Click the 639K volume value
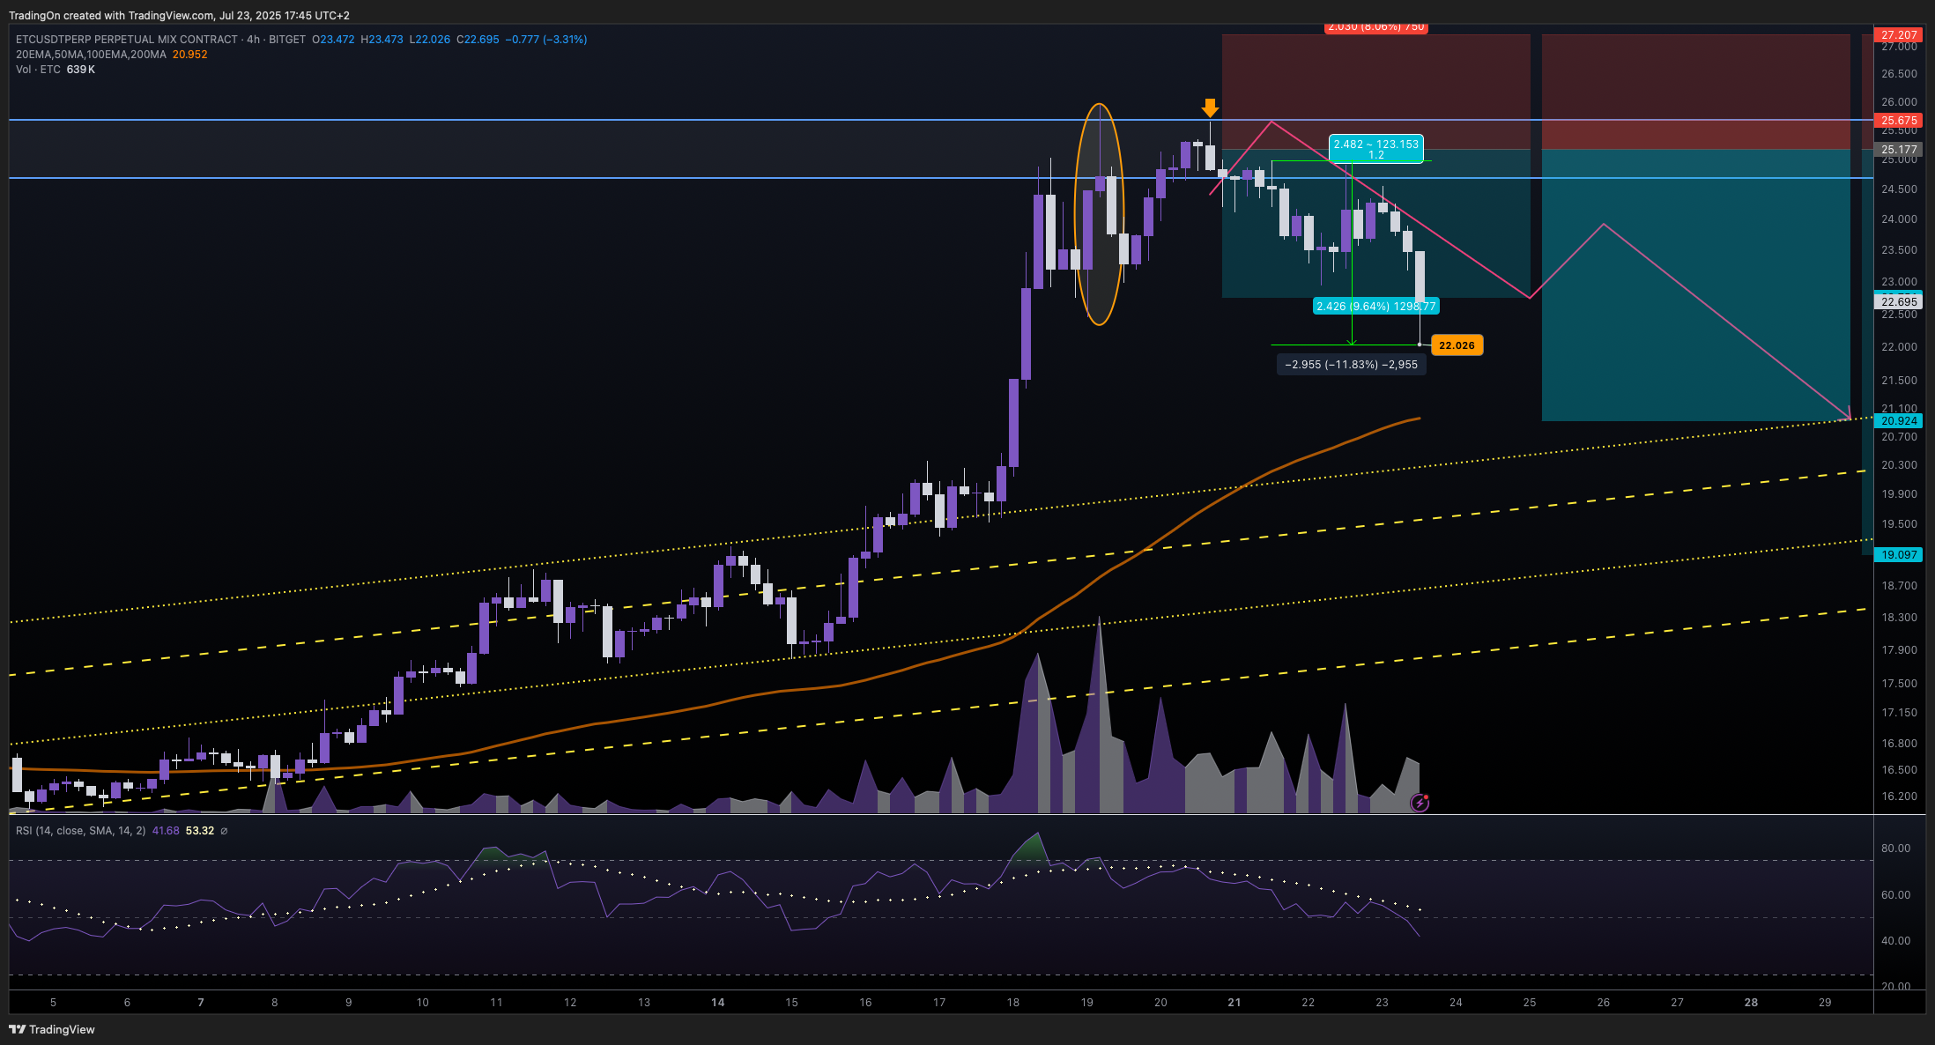Viewport: 1935px width, 1045px height. (x=80, y=70)
